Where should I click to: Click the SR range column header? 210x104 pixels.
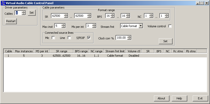(x=62, y=51)
